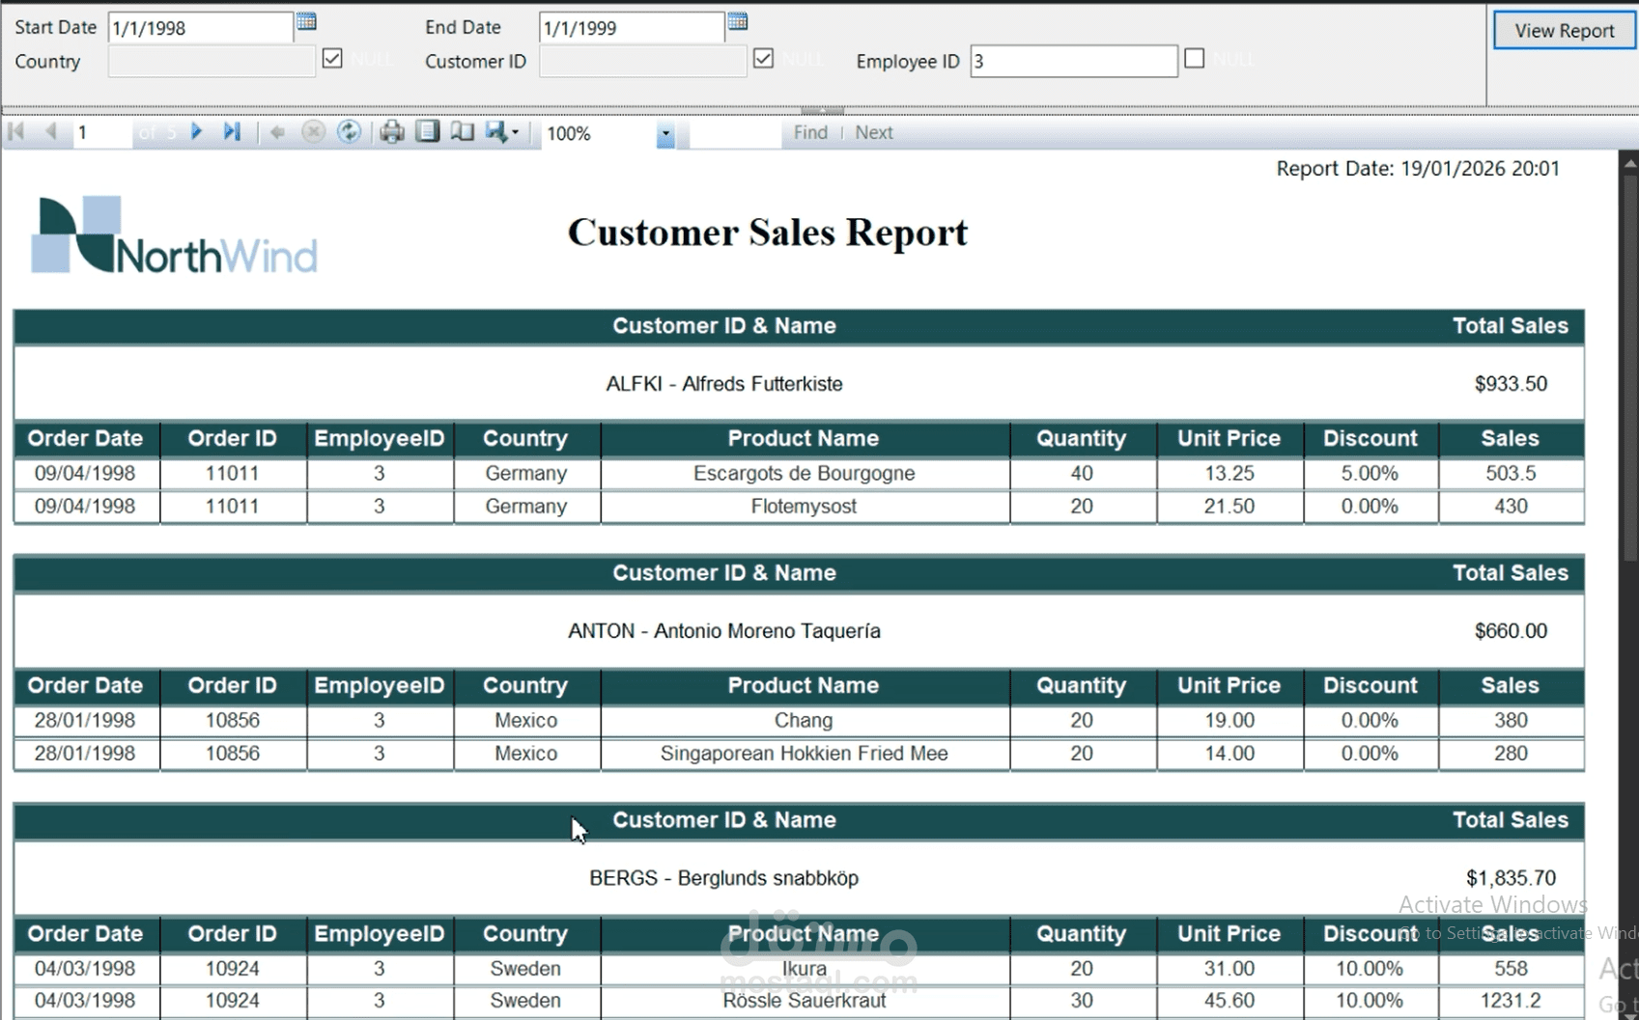Screen dimensions: 1639x1020
Task: Open page setup
Action: [463, 132]
